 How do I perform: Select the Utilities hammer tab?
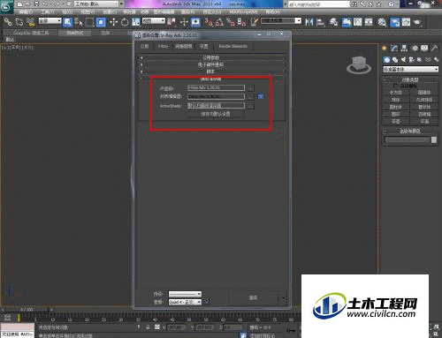[x=434, y=49]
